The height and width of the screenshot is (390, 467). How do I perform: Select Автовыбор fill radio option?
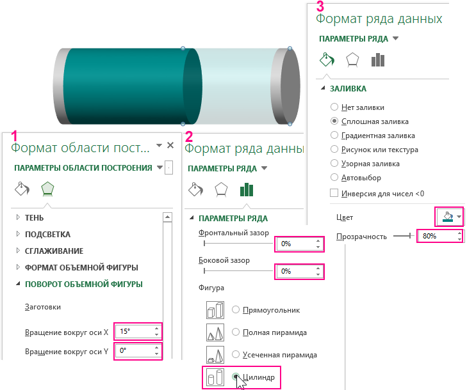tap(334, 177)
